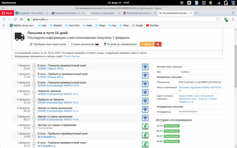Reload the current page
Image resolution: width=237 pixels, height=148 pixels.
pyautogui.click(x=16, y=19)
